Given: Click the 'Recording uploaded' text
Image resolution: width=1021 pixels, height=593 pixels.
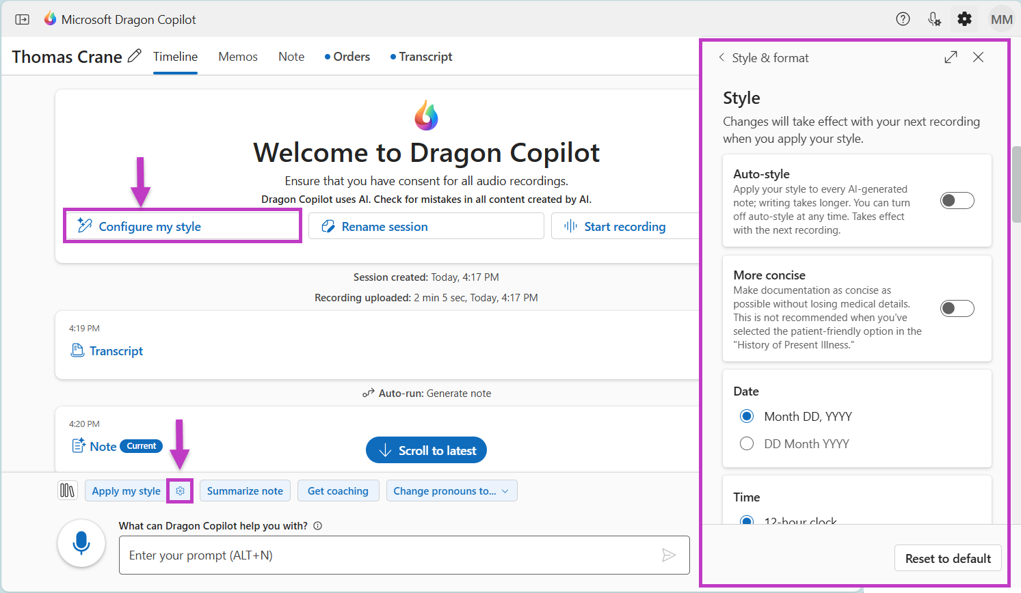Looking at the screenshot, I should tap(426, 297).
